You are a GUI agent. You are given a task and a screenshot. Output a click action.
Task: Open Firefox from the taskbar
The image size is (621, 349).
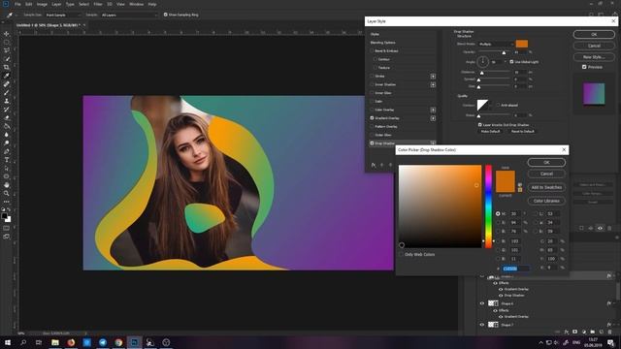71,342
